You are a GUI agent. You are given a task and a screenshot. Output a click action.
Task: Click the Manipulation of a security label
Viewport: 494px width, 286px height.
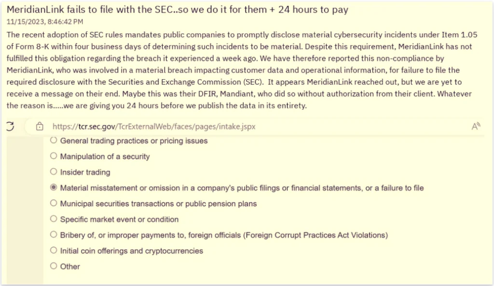tap(105, 157)
